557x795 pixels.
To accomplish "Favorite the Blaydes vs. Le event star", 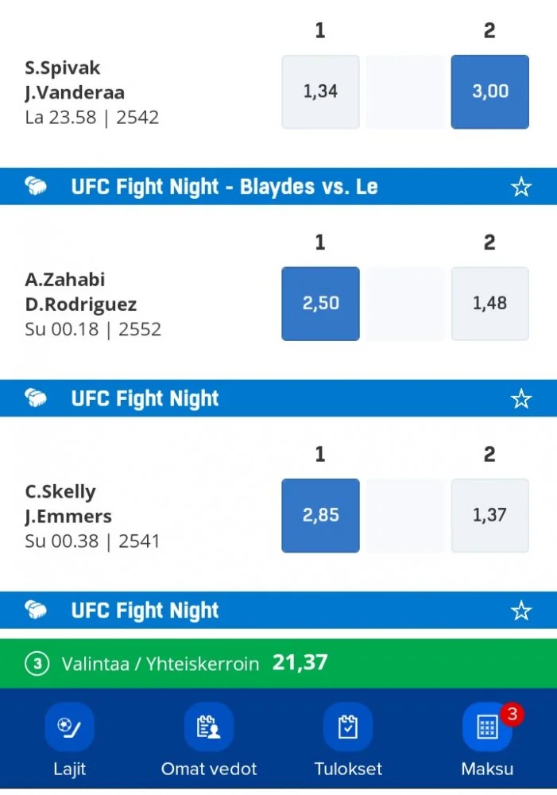I will click(x=520, y=188).
